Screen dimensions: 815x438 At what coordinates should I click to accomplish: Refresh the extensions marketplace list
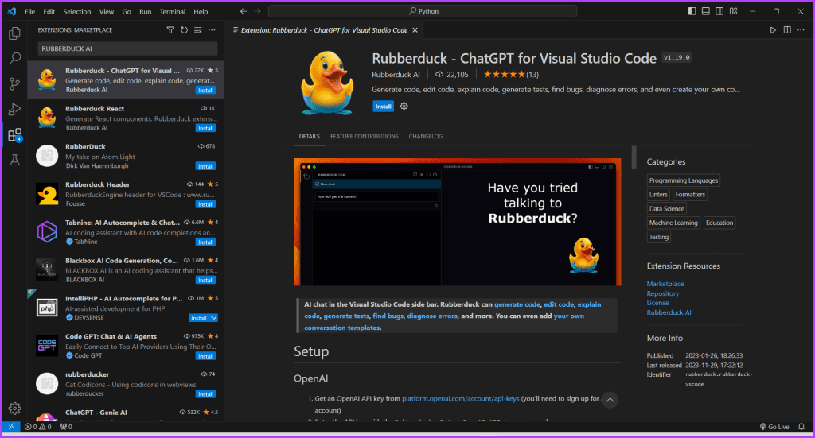coord(184,30)
